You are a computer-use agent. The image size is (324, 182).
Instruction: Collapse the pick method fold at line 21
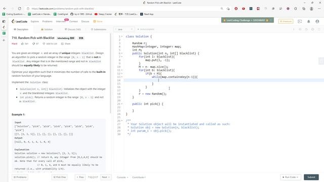(x=122, y=104)
